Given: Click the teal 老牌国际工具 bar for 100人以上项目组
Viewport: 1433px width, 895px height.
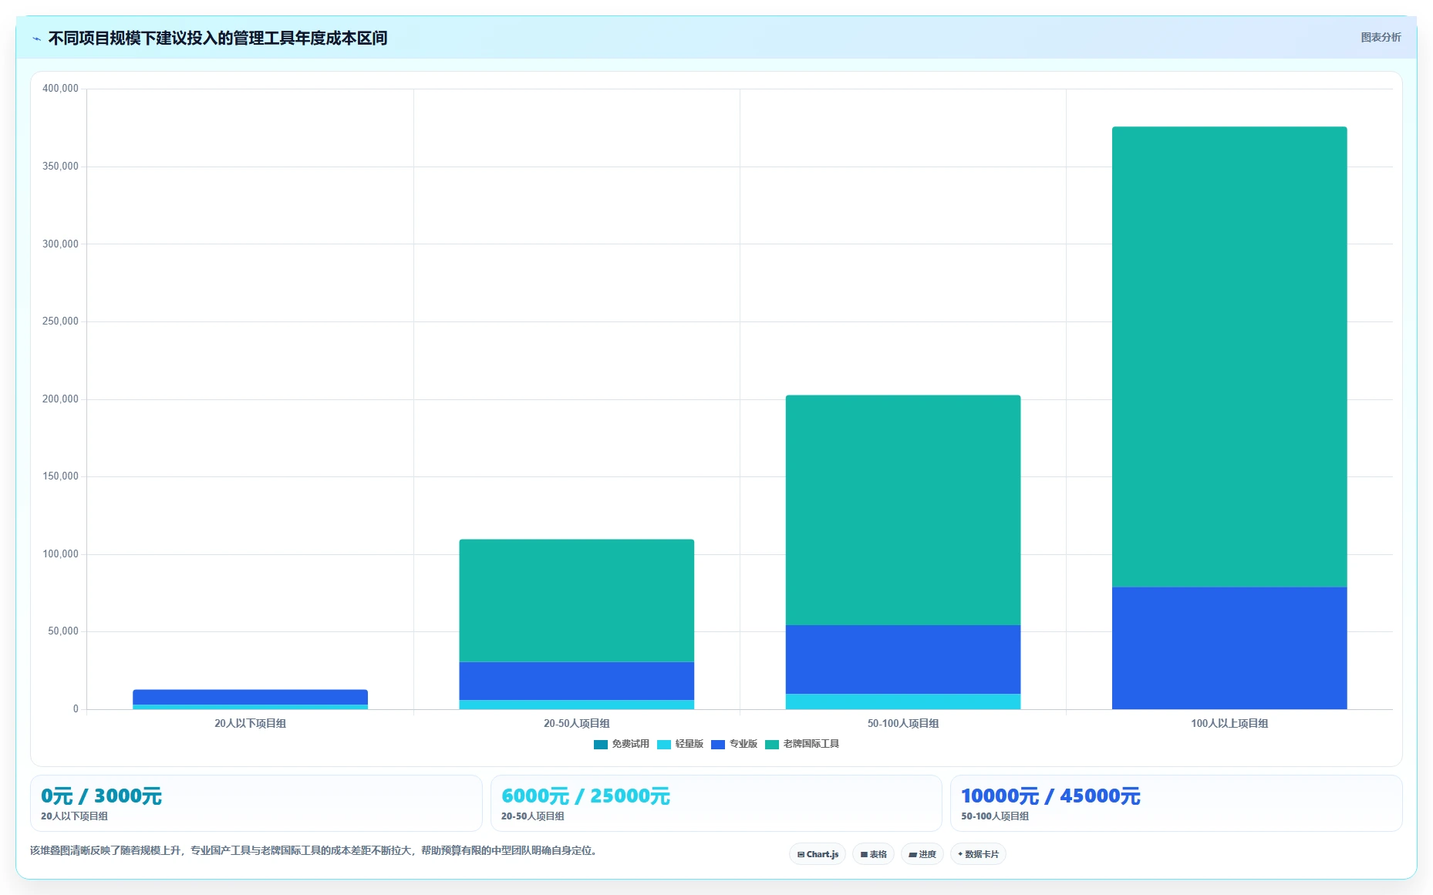Looking at the screenshot, I should pos(1229,357).
